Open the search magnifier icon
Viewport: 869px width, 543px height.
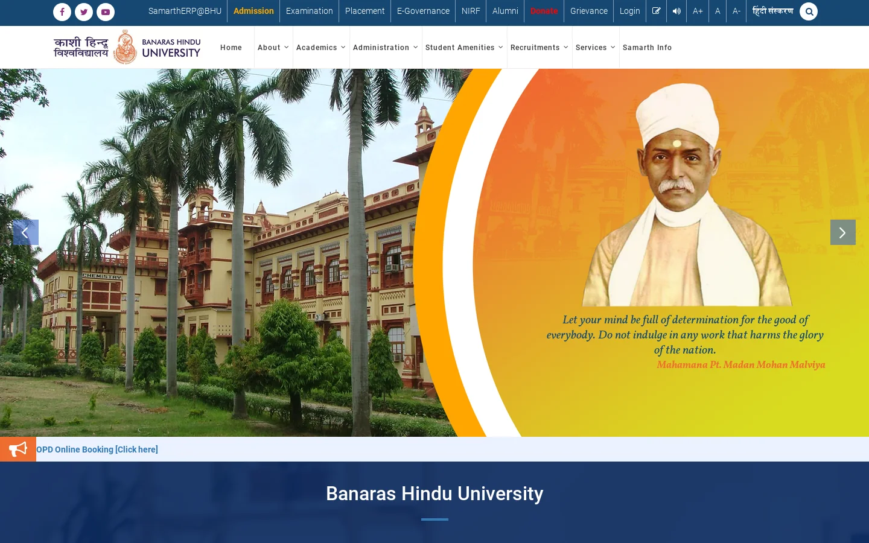coord(809,11)
